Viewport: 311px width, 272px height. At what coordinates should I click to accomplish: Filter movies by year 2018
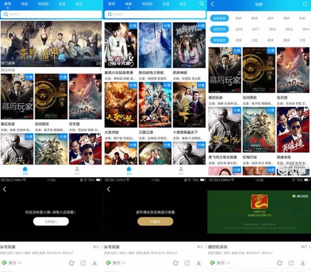(x=239, y=29)
